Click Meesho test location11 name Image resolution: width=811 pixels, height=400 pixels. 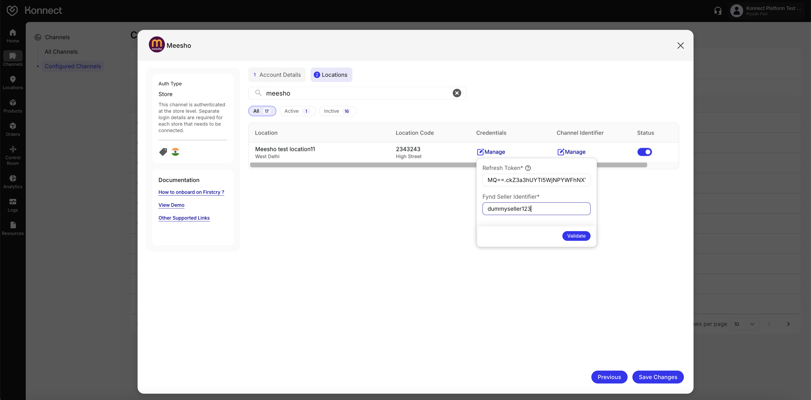[x=285, y=149]
